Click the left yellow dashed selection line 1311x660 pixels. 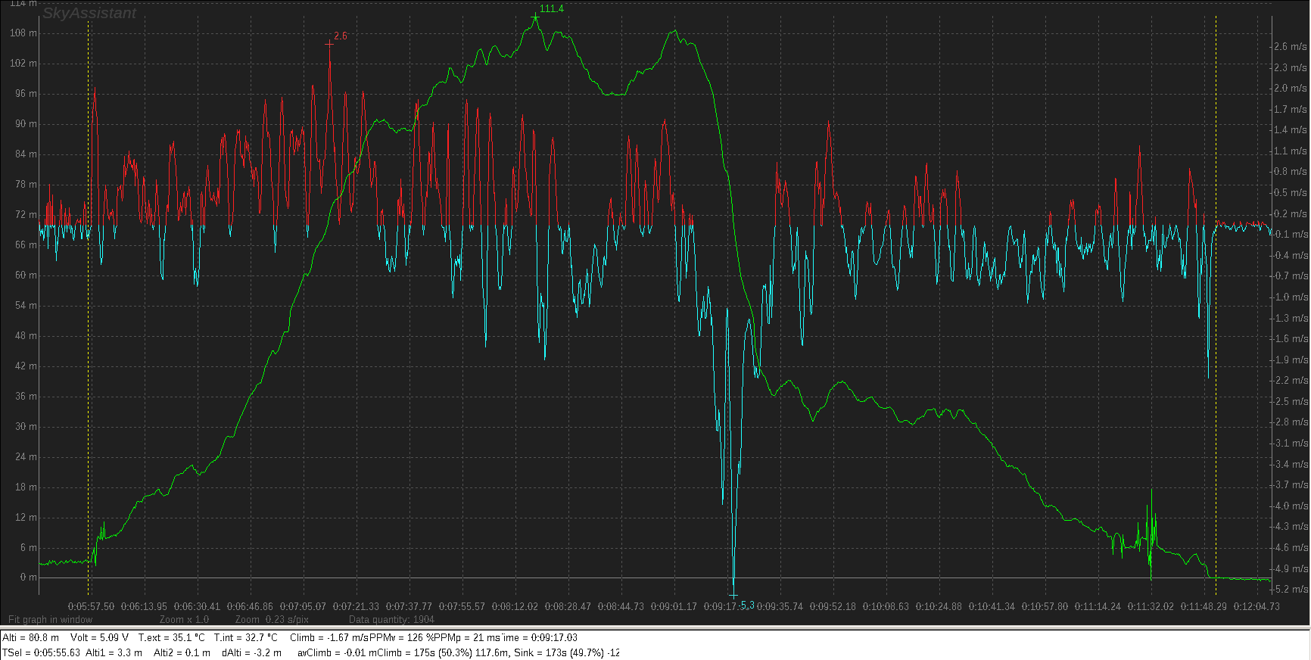[89, 303]
